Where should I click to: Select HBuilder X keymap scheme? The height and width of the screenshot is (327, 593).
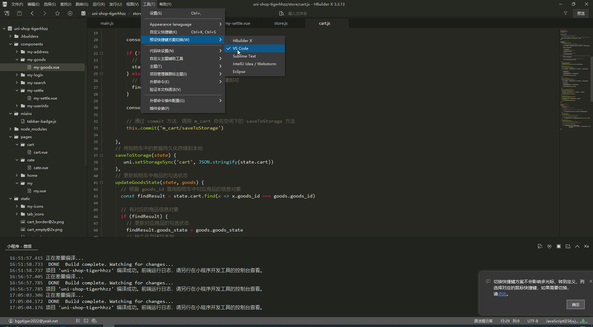point(254,40)
